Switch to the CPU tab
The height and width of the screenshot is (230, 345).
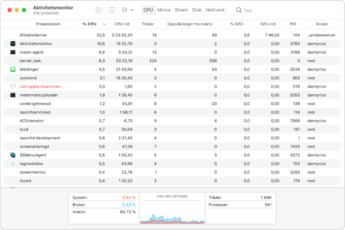[x=148, y=10]
